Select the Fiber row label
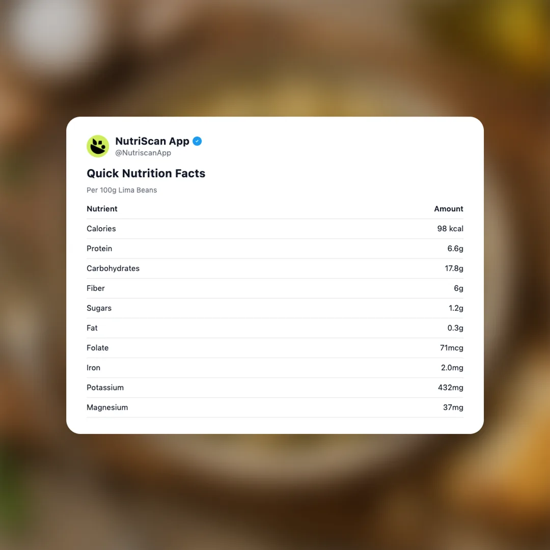This screenshot has height=550, width=550. (x=95, y=288)
